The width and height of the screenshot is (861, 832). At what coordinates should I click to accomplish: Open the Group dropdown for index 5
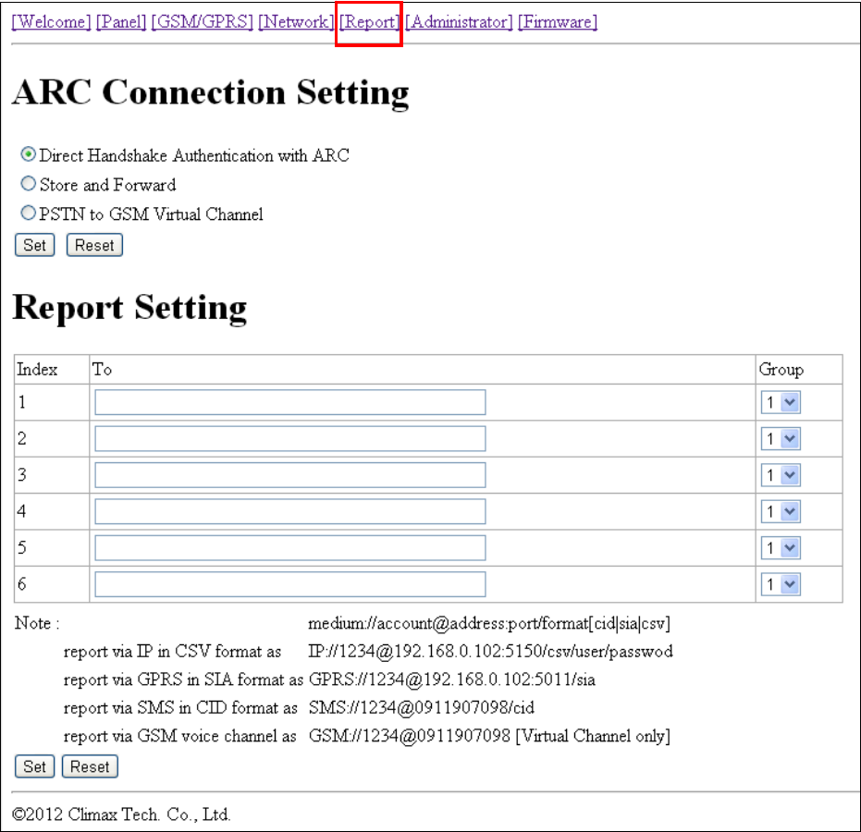point(781,547)
